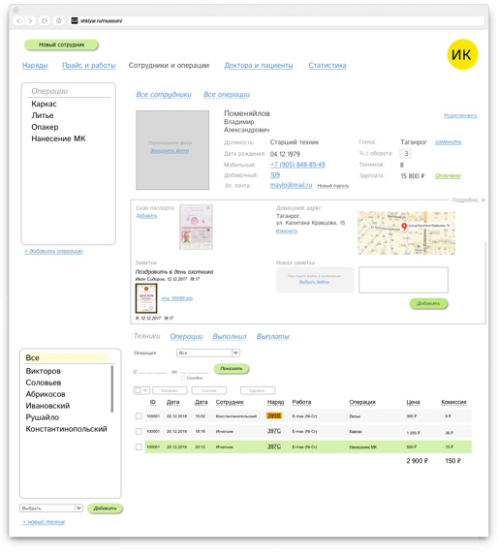498x552 pixels.
Task: Click Изменить under home address
Action: pyautogui.click(x=287, y=230)
